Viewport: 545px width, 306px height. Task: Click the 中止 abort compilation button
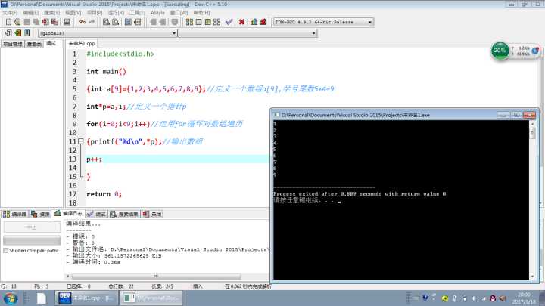pyautogui.click(x=32, y=227)
